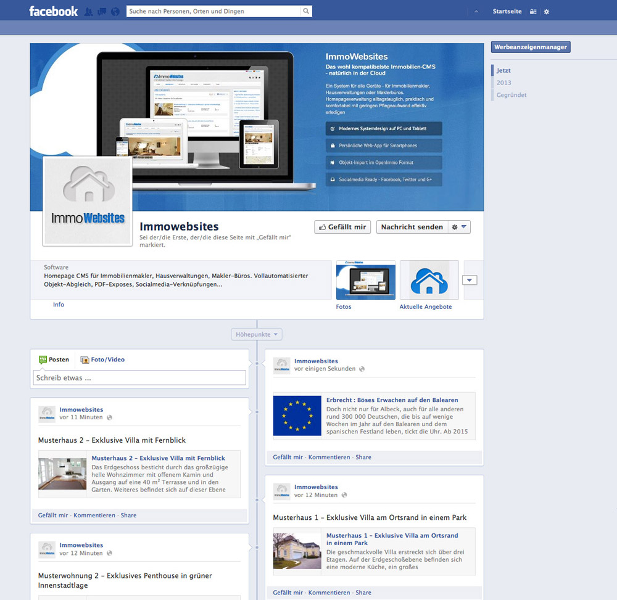Image resolution: width=617 pixels, height=600 pixels.
Task: Click cover item 'Socialmedia Ready - Facebook, Twitter und G+'
Action: [384, 179]
